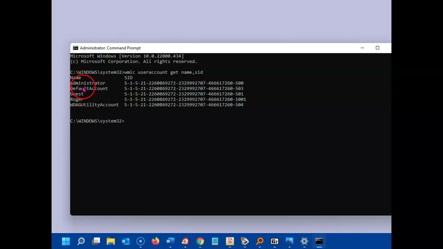This screenshot has width=443, height=249.
Task: Click the Microsoft Corporation copyright line
Action: [x=134, y=62]
